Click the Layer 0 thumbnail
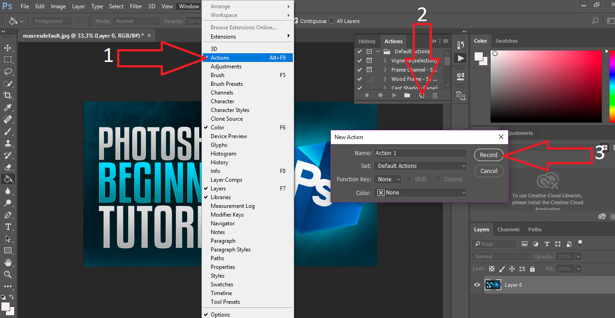Screen dimensions: 615x318 click(492, 285)
